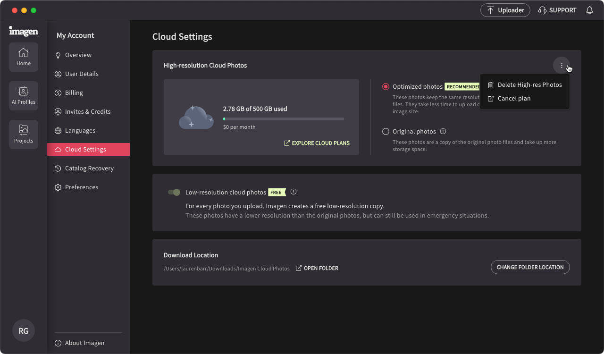Open AI Profiles in the left rail
The width and height of the screenshot is (604, 354).
tap(24, 96)
